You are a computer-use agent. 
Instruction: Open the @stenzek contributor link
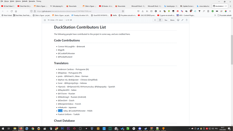click(81, 47)
